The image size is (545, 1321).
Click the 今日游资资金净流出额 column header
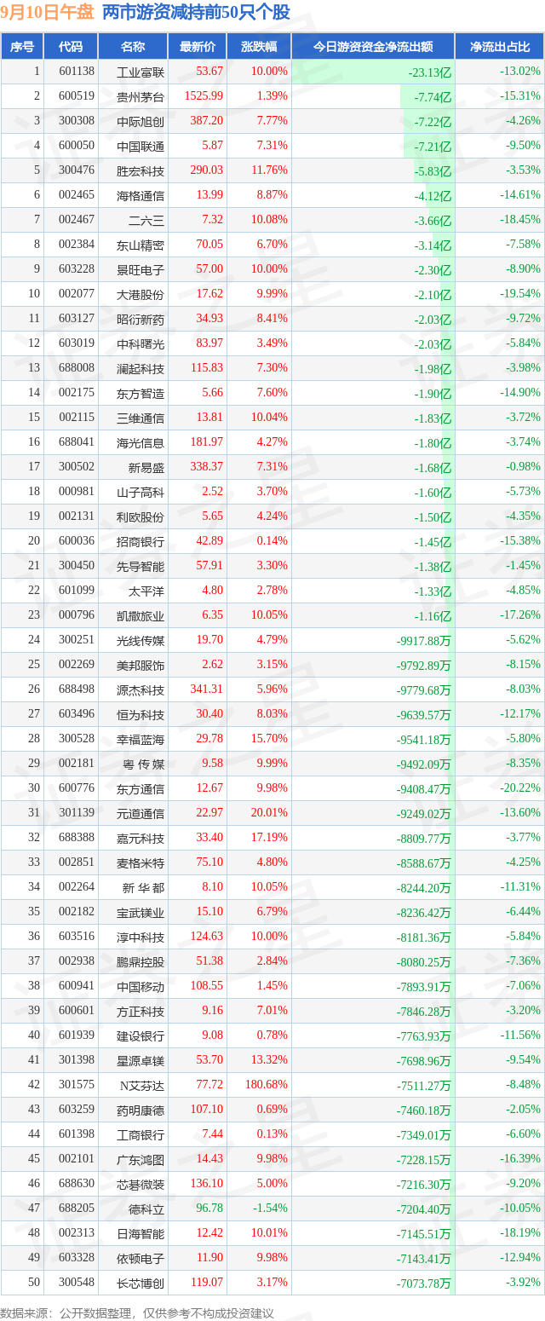373,47
